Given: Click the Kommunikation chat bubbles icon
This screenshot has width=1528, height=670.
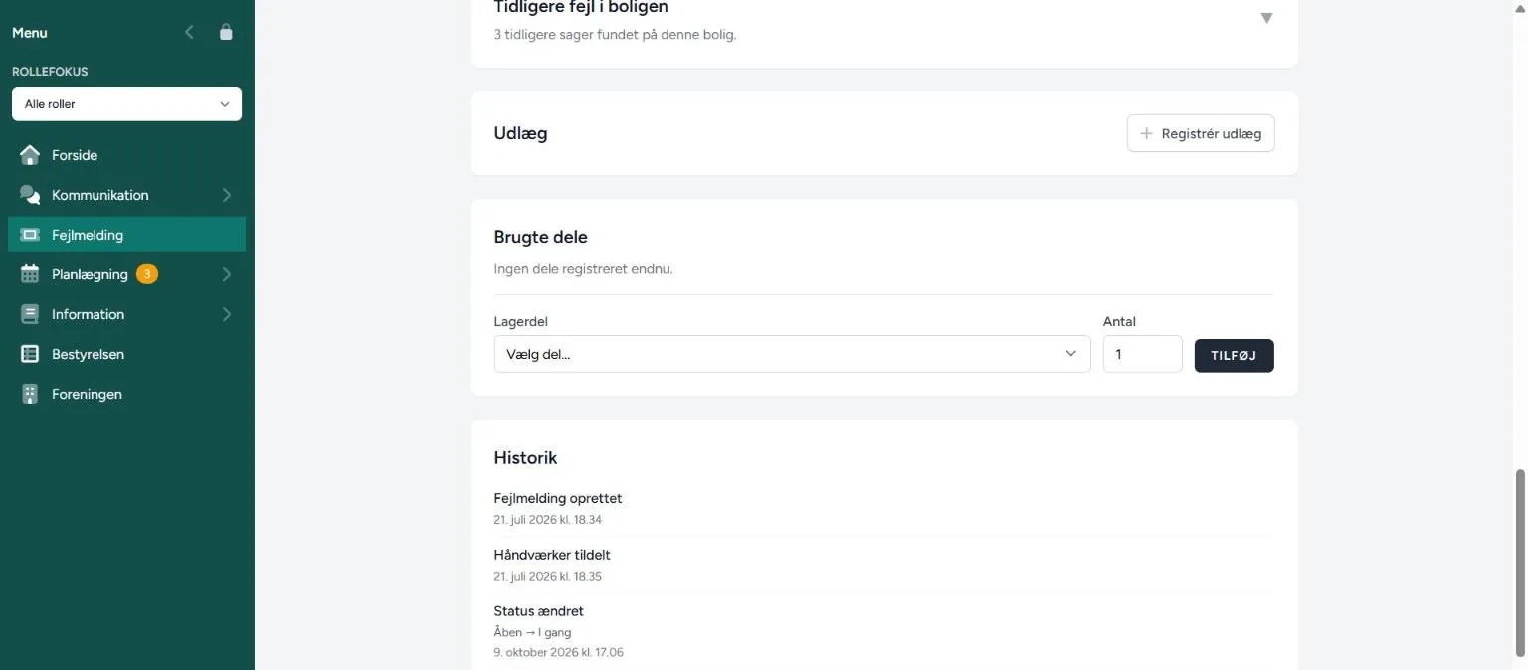Looking at the screenshot, I should click(x=30, y=195).
